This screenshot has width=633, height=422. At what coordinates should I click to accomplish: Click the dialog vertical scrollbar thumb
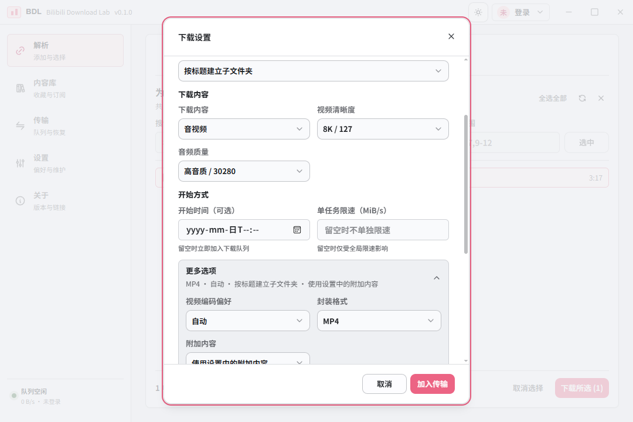[x=466, y=184]
